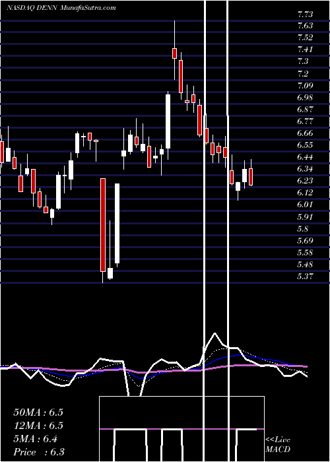Select the Price : 6.3 readout
Viewport: 330px width, 462px height.
point(39,452)
